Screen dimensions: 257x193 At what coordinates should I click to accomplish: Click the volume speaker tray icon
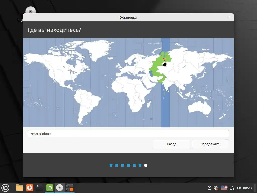click(239, 188)
